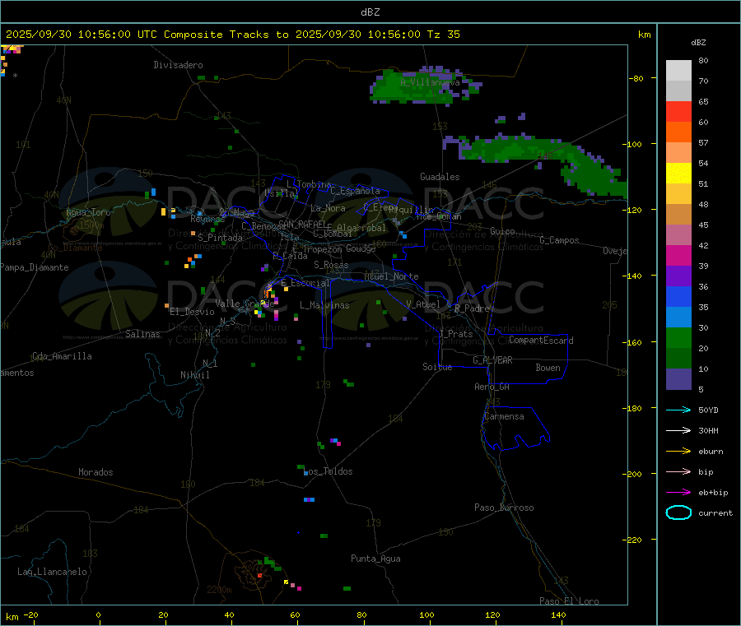This screenshot has height=626, width=741.
Task: Click the Morados place label
Action: 96,472
